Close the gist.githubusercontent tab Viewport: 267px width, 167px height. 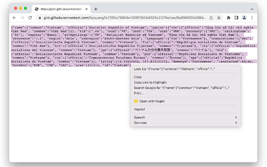(x=86, y=9)
